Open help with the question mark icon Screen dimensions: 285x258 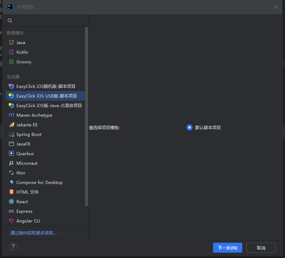tap(13, 247)
